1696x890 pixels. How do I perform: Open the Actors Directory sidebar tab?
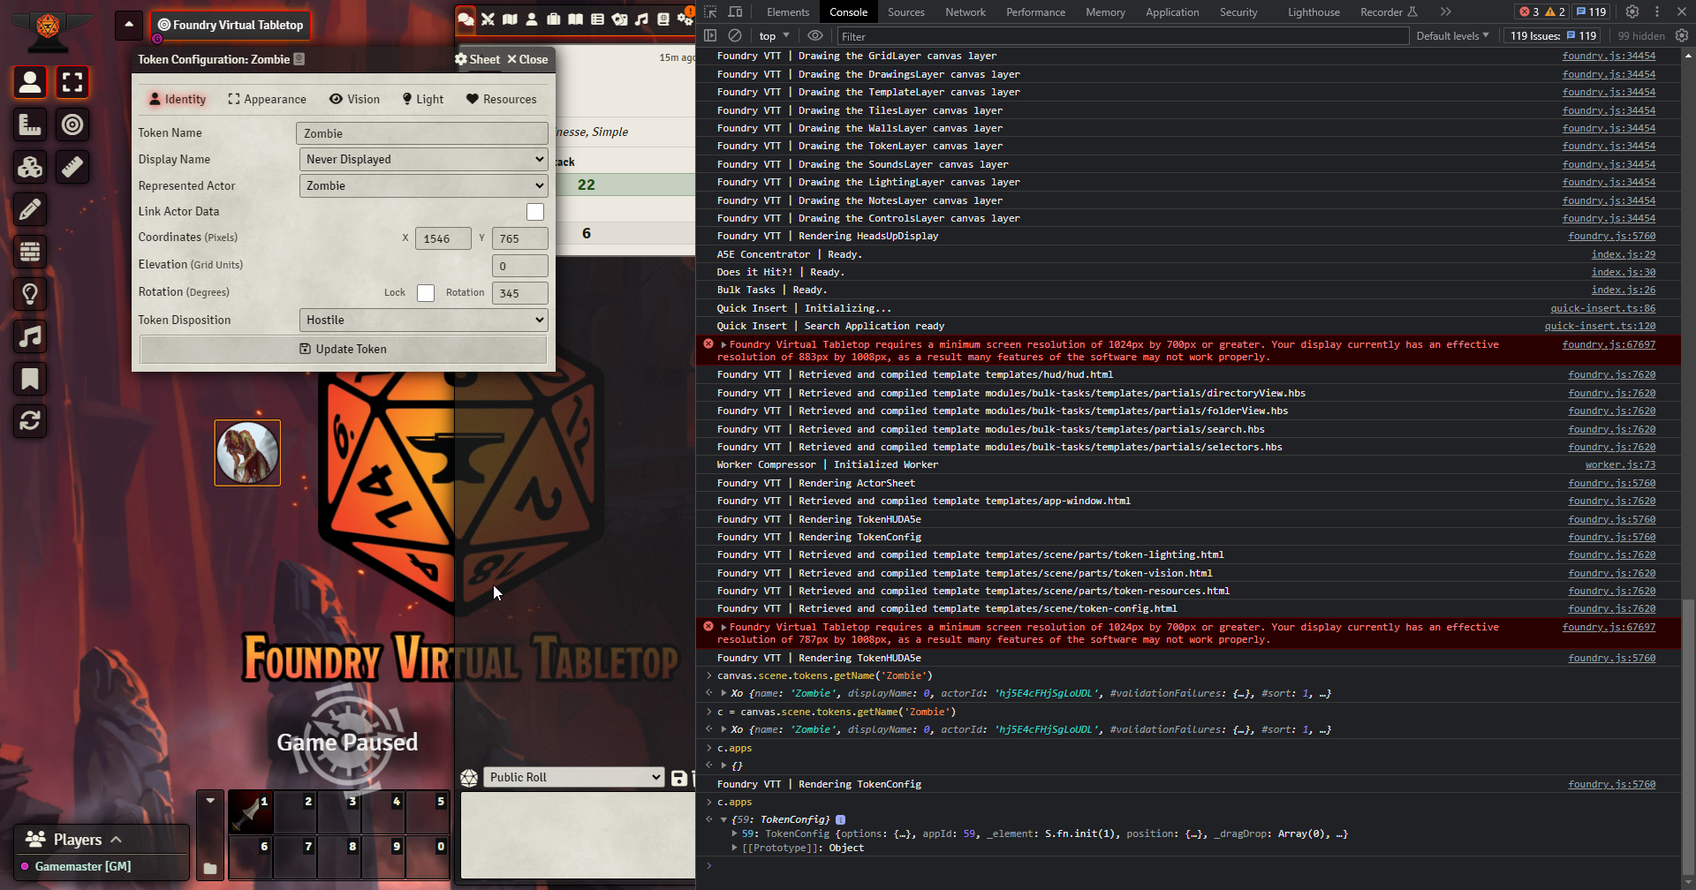click(532, 19)
